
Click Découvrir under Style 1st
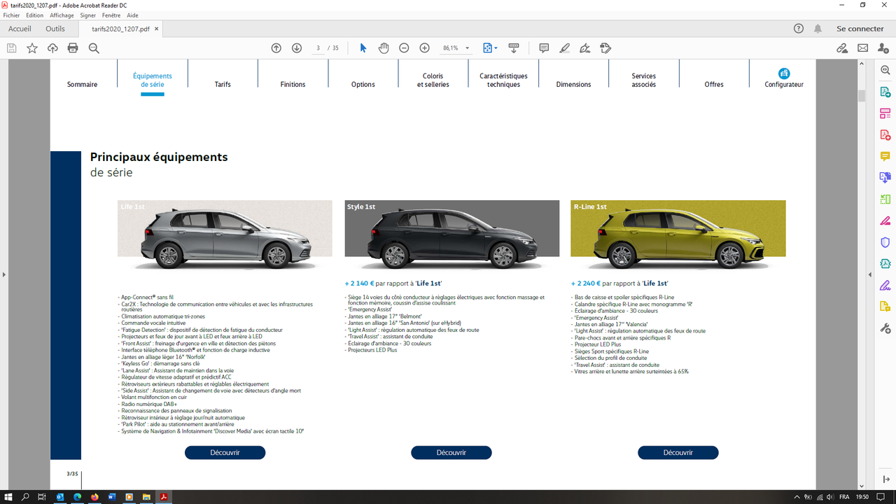[451, 453]
